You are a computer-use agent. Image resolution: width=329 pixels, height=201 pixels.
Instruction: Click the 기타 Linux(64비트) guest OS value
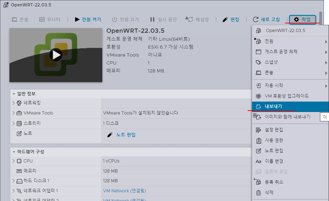pos(169,39)
